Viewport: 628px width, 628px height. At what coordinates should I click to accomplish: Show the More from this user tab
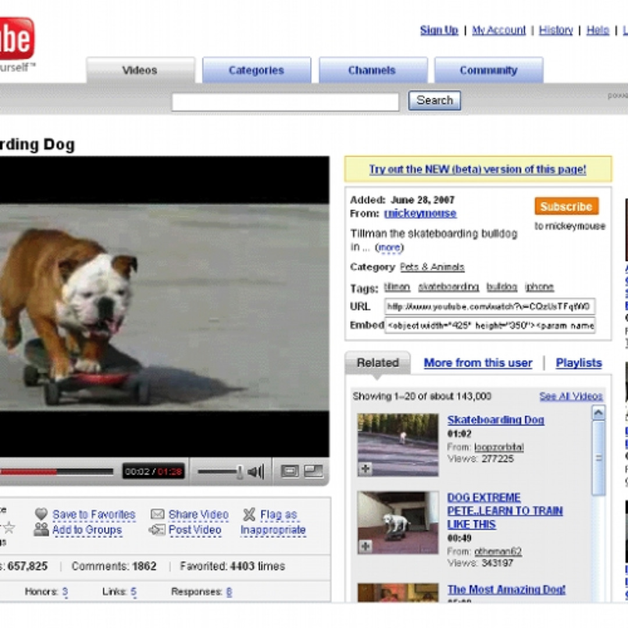coord(477,363)
